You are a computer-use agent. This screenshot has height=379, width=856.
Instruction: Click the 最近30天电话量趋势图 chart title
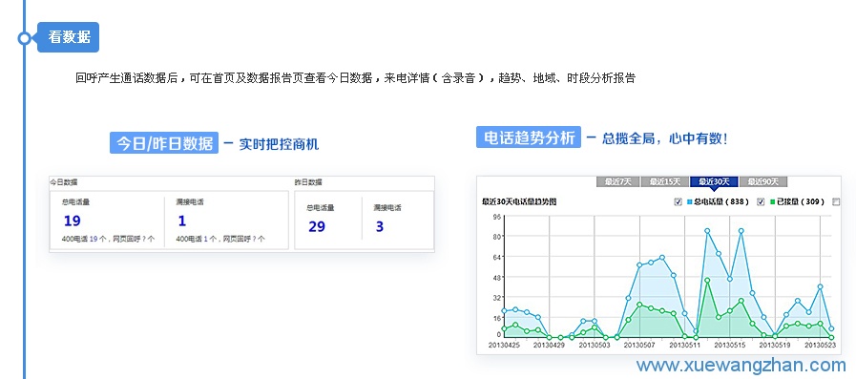[x=519, y=202]
